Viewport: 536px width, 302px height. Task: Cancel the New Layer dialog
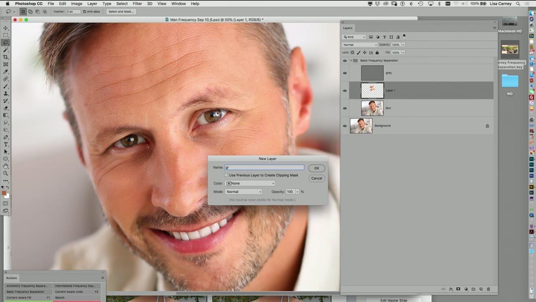coord(316,178)
